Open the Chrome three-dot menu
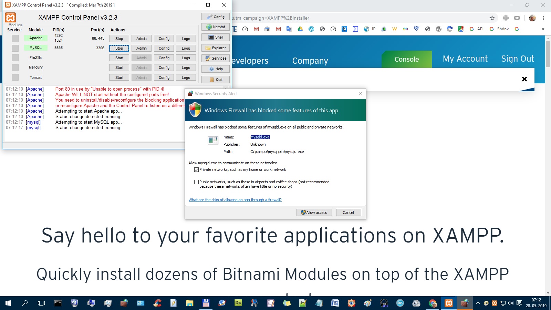The image size is (551, 310). 543,18
